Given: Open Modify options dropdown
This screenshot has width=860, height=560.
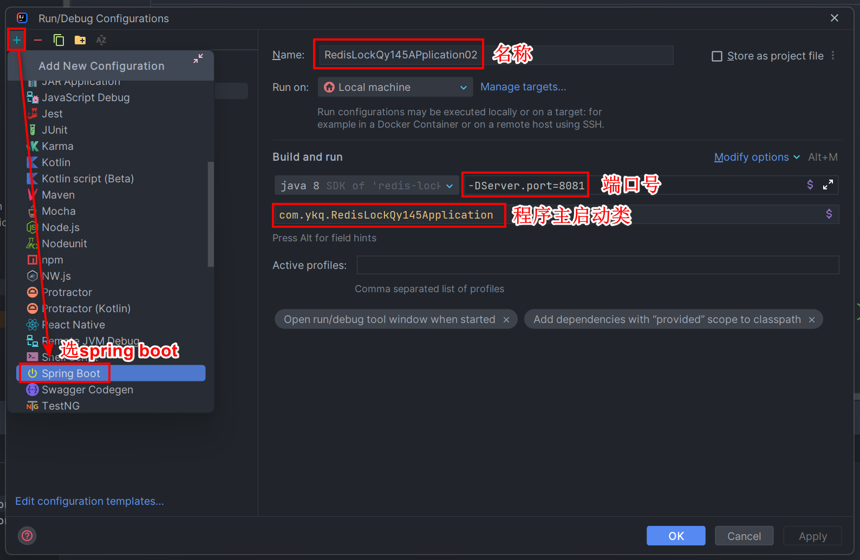Looking at the screenshot, I should (x=757, y=157).
